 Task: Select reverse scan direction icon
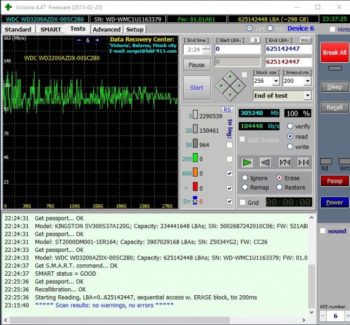click(x=266, y=162)
